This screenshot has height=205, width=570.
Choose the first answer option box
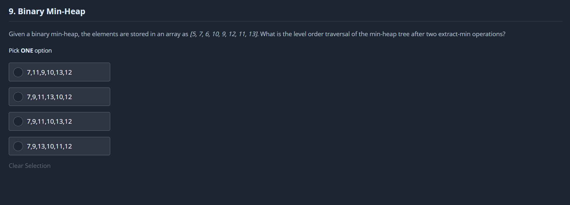pyautogui.click(x=59, y=72)
